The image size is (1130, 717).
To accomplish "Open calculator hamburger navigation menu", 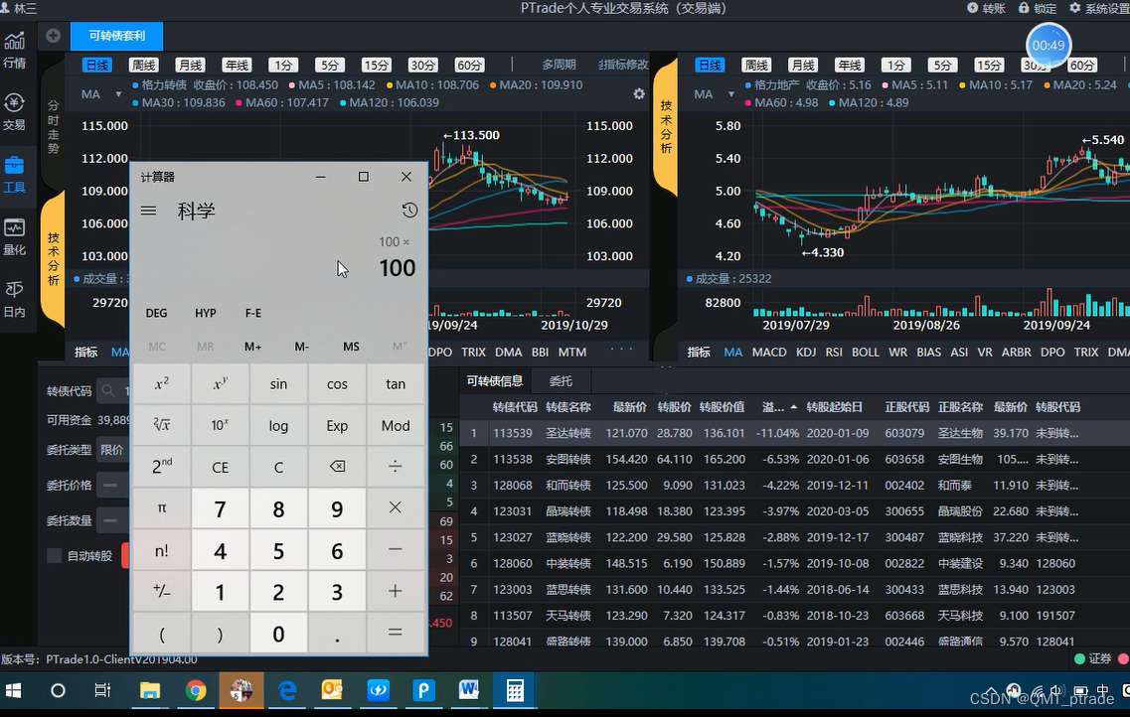I will (x=148, y=211).
